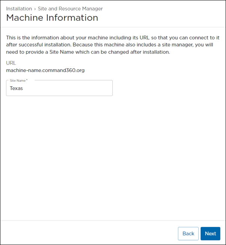Screen dimensions: 226x245
Task: Click the Next button
Action: (x=210, y=233)
